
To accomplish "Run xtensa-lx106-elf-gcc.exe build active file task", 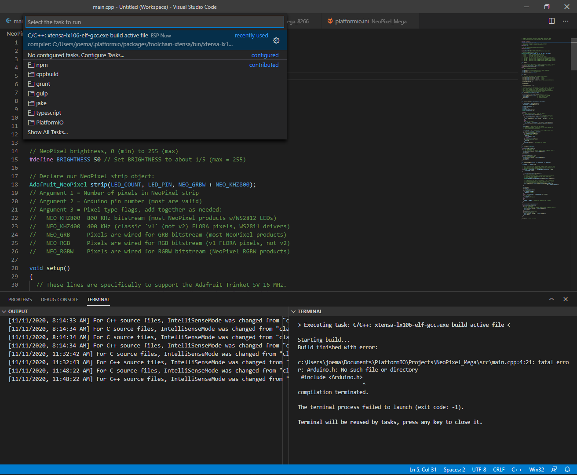I will pos(155,40).
